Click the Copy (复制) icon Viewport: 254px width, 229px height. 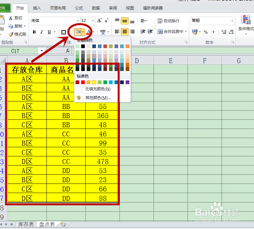click(11, 26)
